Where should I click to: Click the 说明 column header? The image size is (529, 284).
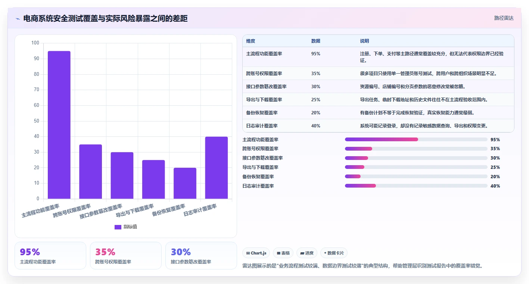pyautogui.click(x=364, y=41)
